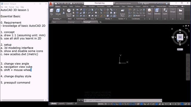Screen dimensions: 191x107
Task: Open Notepad's Format menu
Action: click(x=11, y=7)
